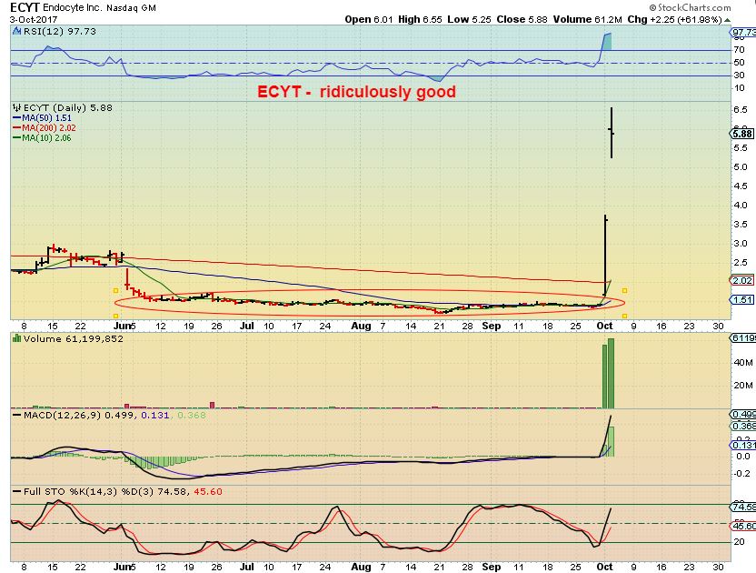Click the black line marker before Full STO
Screen dimensions: 756x573
[x=17, y=492]
